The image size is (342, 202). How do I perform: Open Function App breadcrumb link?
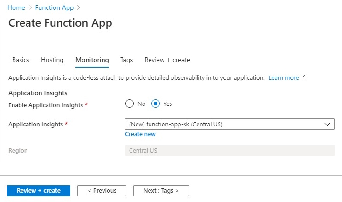click(55, 7)
